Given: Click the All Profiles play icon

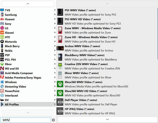Looking at the screenshot, I should click(x=2, y=104).
